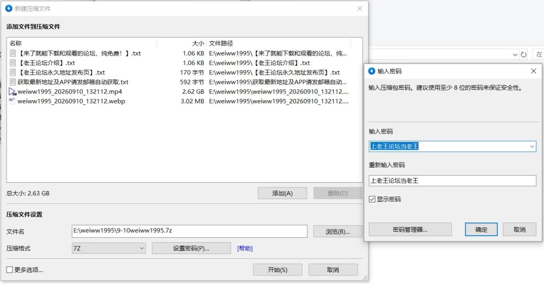The image size is (544, 284).
Task: Click the 开始(S) button
Action: pyautogui.click(x=277, y=270)
